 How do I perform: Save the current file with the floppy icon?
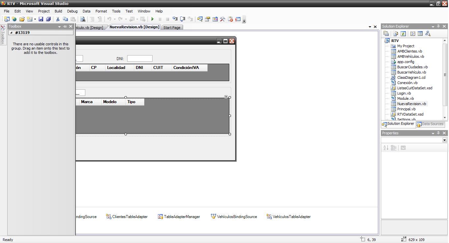41,19
